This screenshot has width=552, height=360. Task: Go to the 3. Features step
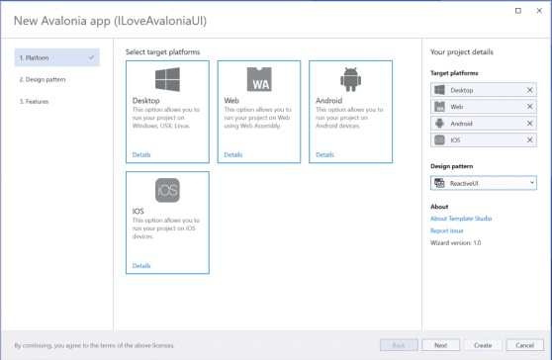pos(34,101)
